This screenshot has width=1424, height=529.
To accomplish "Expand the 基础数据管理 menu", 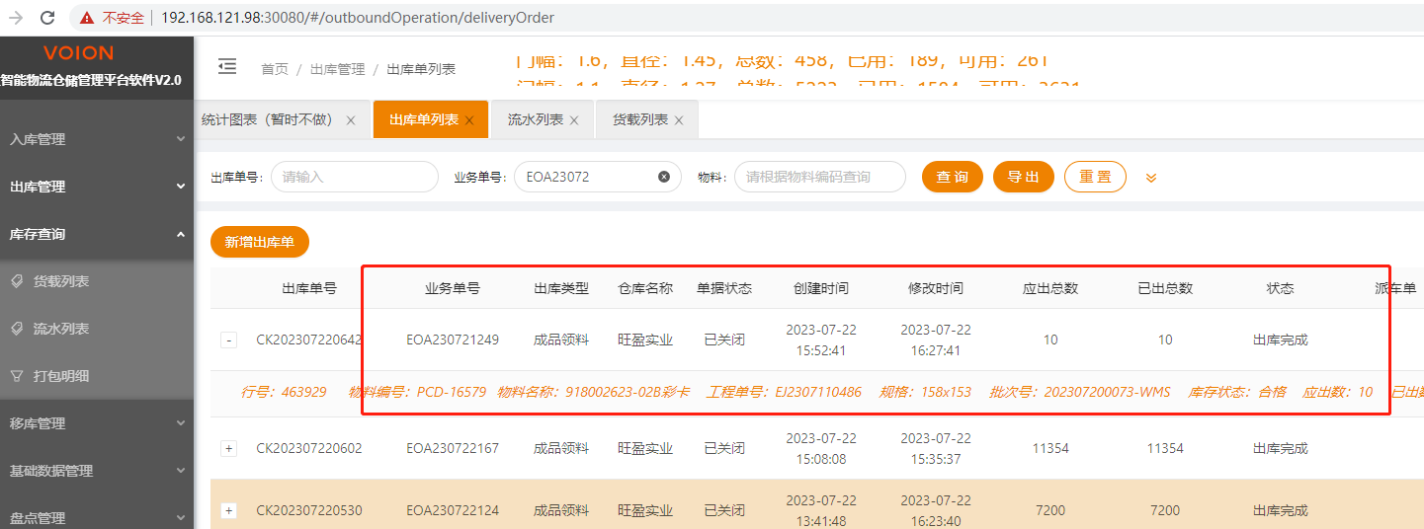I will coord(97,471).
